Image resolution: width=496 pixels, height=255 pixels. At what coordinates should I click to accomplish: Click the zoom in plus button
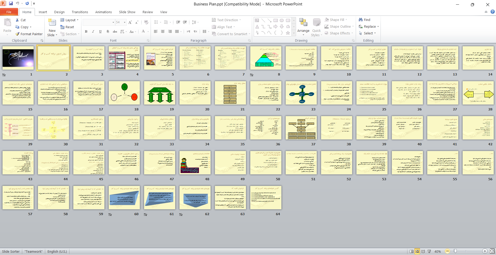485,251
